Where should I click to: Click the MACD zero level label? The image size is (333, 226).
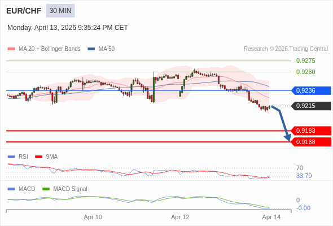[x=298, y=200]
